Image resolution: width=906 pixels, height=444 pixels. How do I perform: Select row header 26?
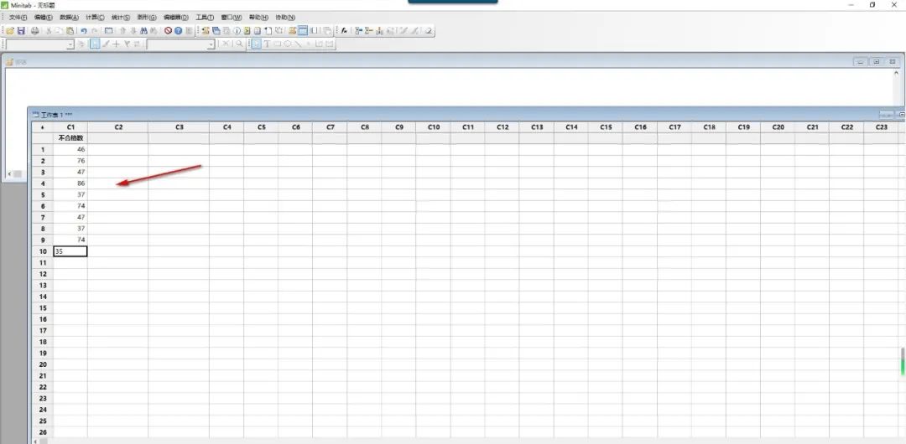pos(42,432)
